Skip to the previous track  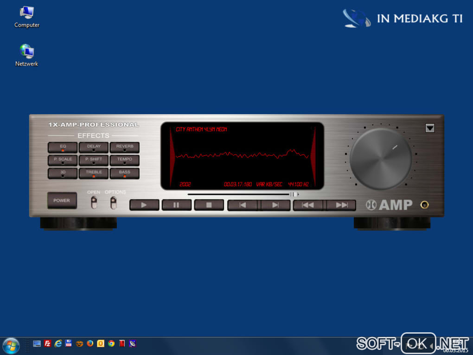click(x=243, y=205)
